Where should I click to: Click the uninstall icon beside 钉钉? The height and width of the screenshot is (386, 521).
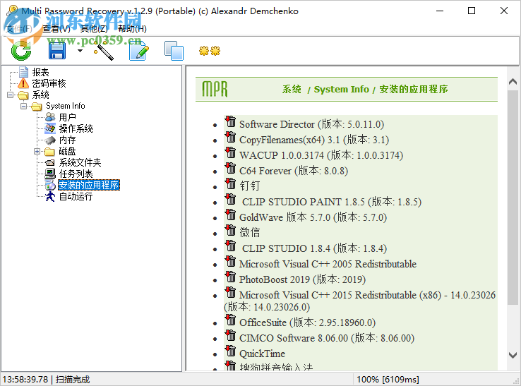coord(230,183)
